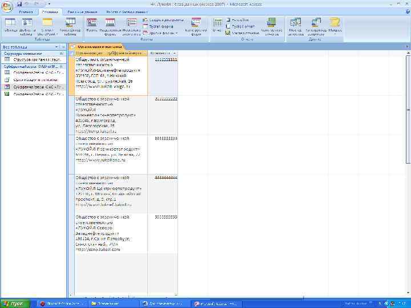Click the datasheet select-all corner box
The image size is (411, 308).
tap(71, 53)
